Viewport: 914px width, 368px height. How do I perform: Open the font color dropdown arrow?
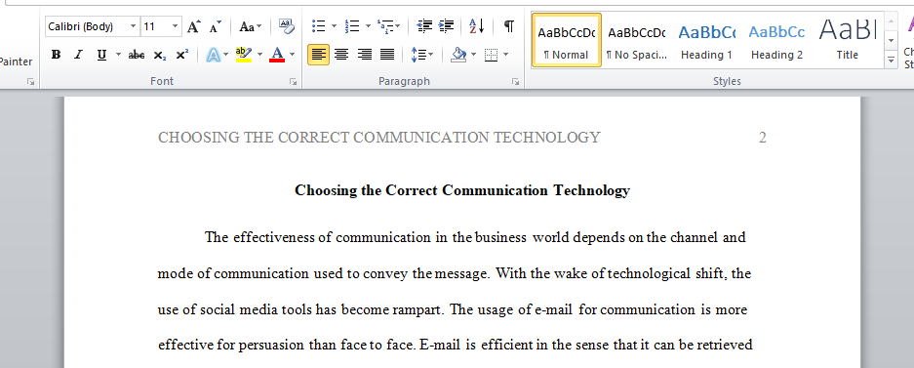pos(292,55)
